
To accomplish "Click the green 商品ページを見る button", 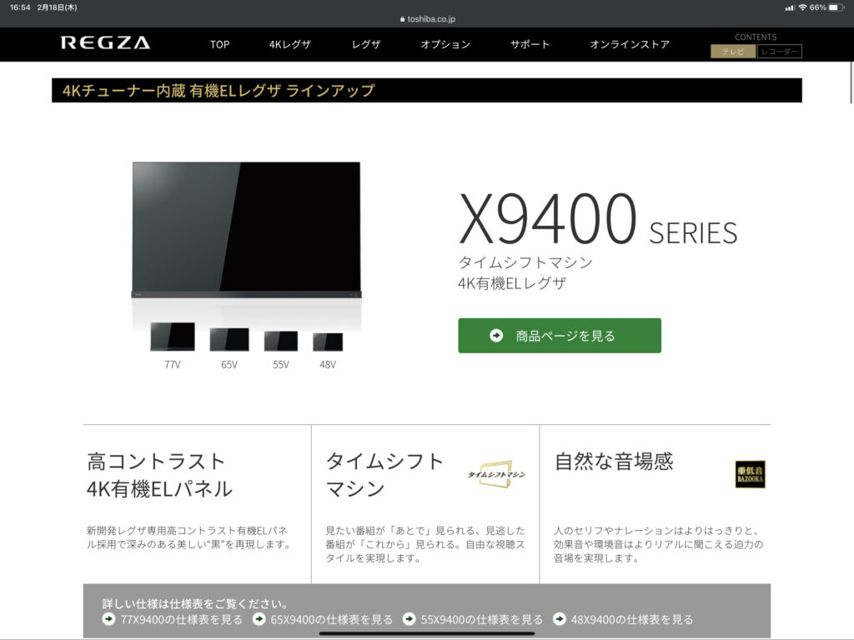I will 560,336.
